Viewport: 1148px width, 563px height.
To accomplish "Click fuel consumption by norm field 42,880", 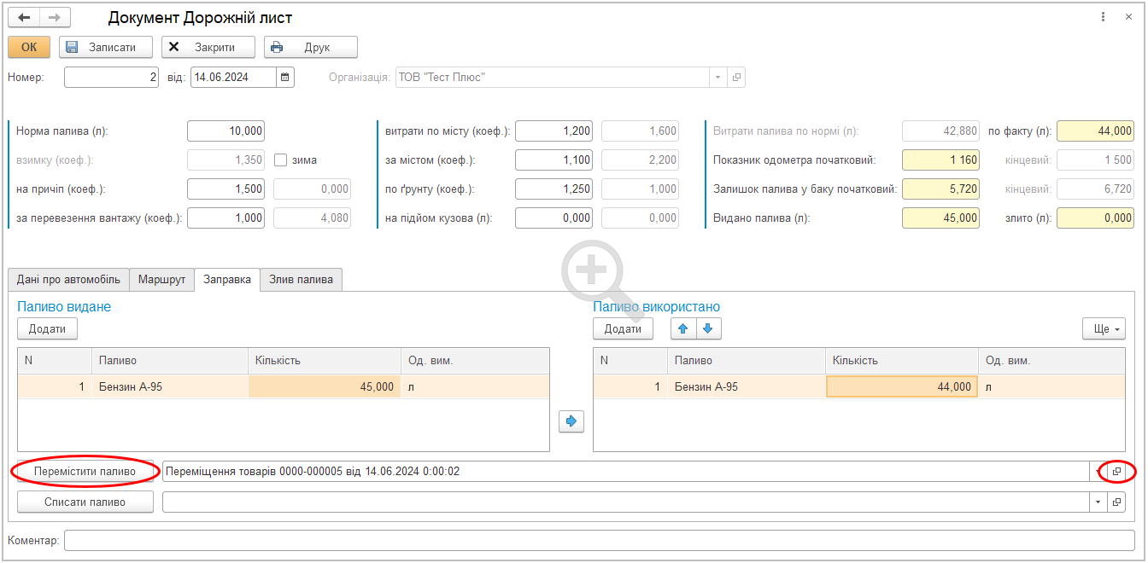I will [940, 131].
